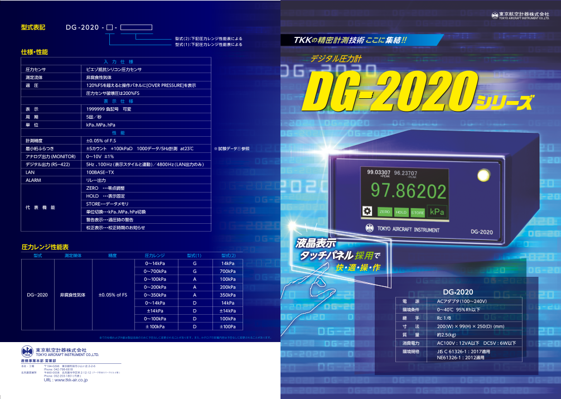The image size is (561, 399).
Task: Click the 圧力レンジ性能表 section heading
Action: [45, 246]
